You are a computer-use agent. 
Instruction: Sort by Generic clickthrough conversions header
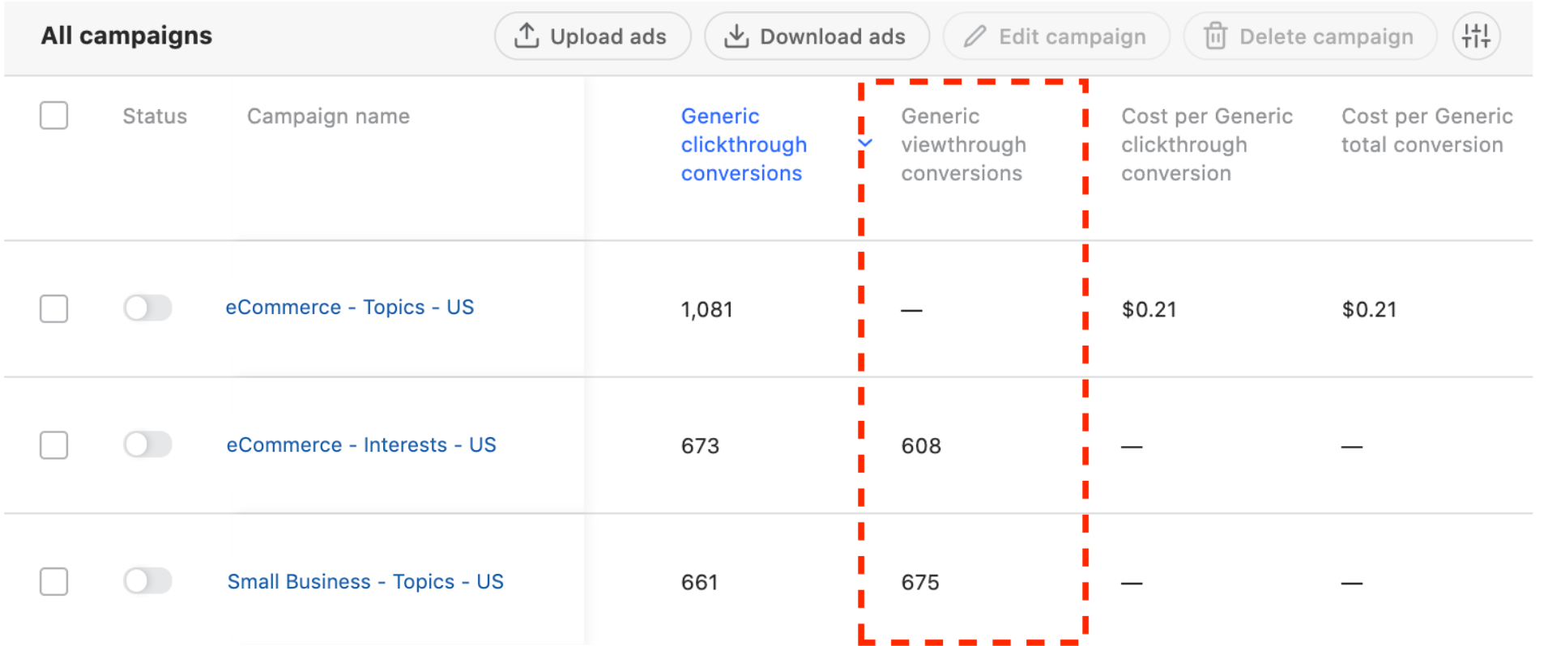point(743,145)
